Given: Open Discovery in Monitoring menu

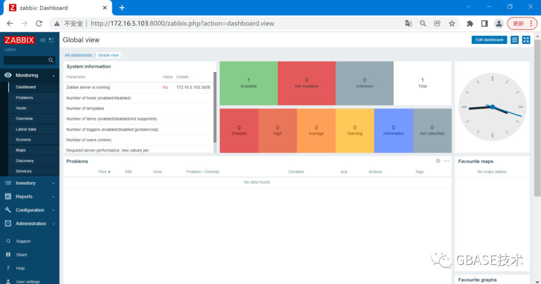Looking at the screenshot, I should click(x=34, y=160).
